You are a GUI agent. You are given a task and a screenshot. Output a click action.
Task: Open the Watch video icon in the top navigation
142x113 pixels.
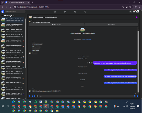click(75, 12)
